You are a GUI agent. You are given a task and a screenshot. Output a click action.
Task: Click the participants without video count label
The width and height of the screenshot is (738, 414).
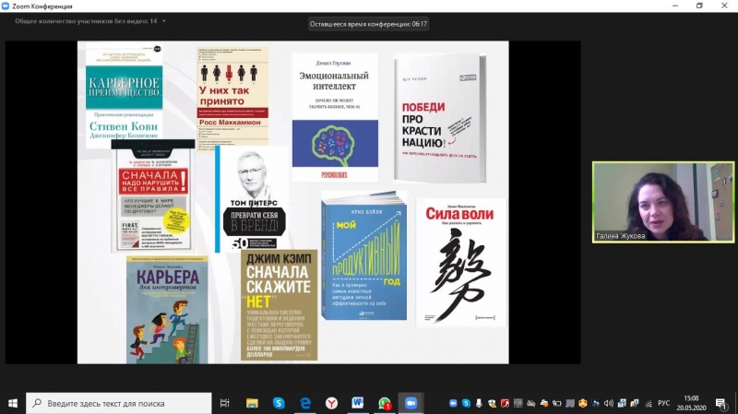click(x=86, y=21)
